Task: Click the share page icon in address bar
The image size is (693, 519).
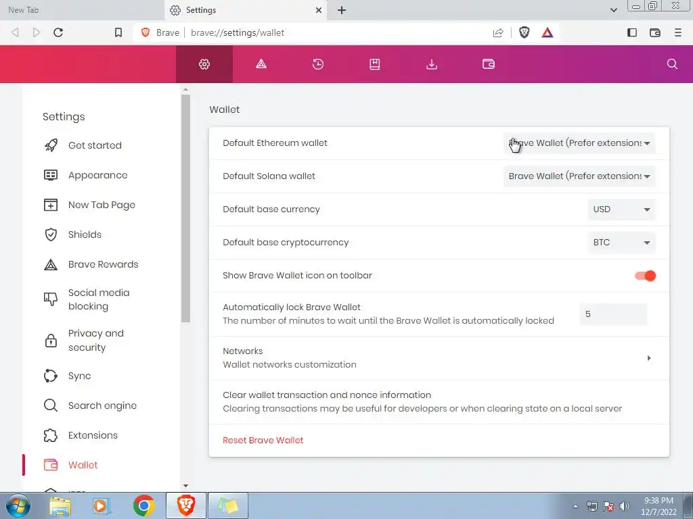Action: 498,32
